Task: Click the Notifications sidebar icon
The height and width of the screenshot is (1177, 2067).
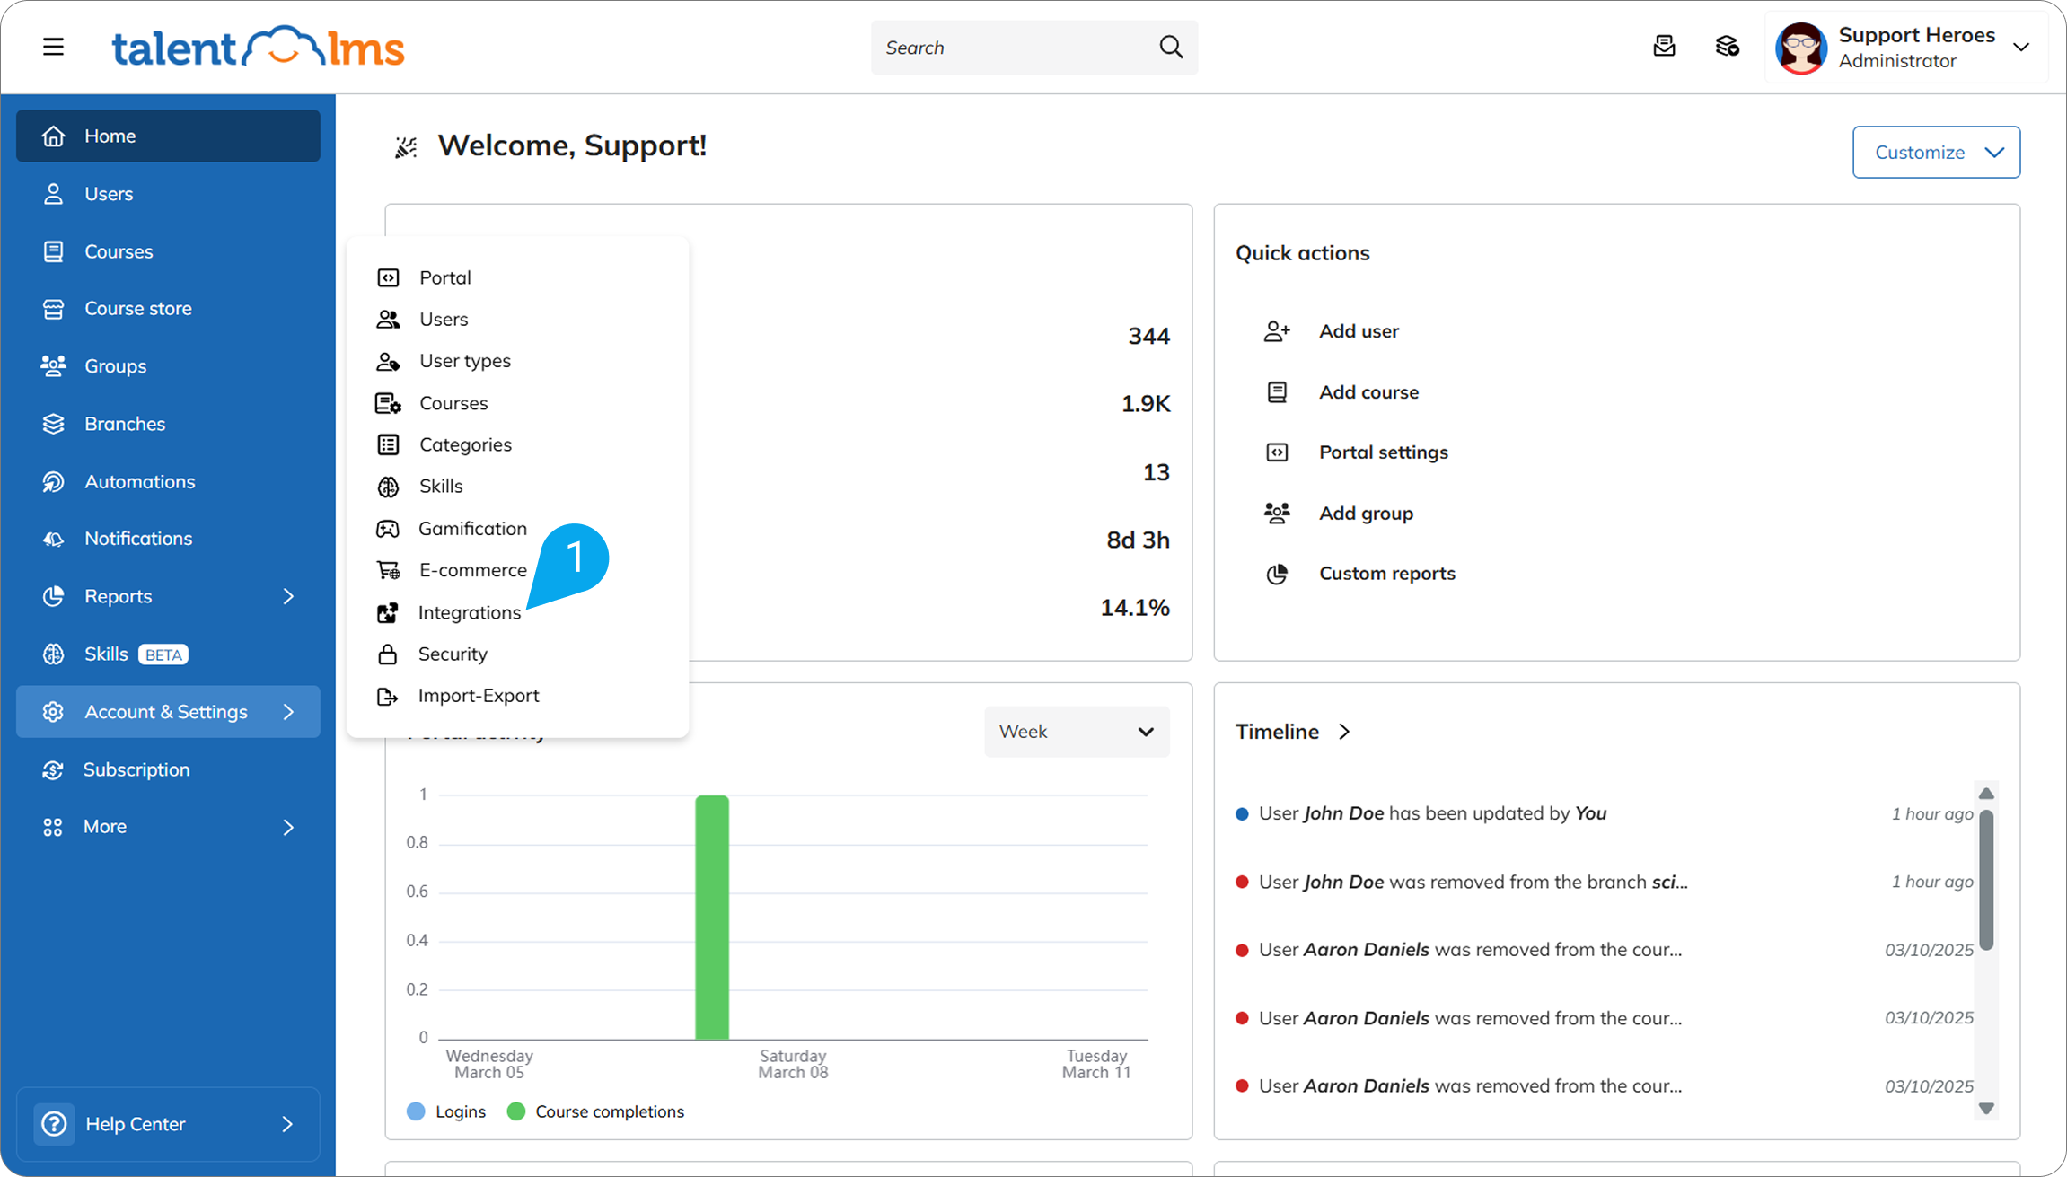Action: tap(53, 539)
